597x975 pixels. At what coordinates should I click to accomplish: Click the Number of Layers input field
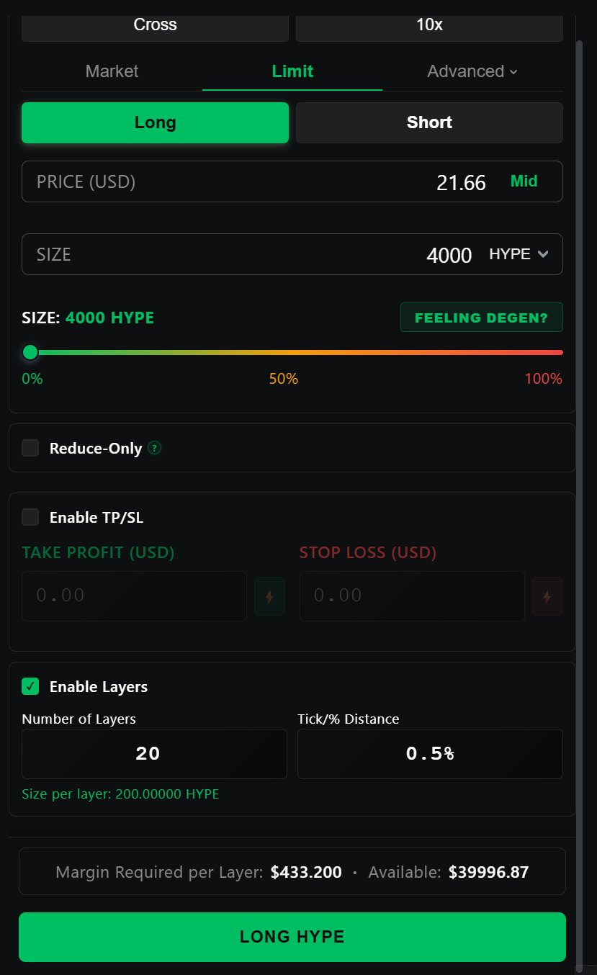pos(154,754)
